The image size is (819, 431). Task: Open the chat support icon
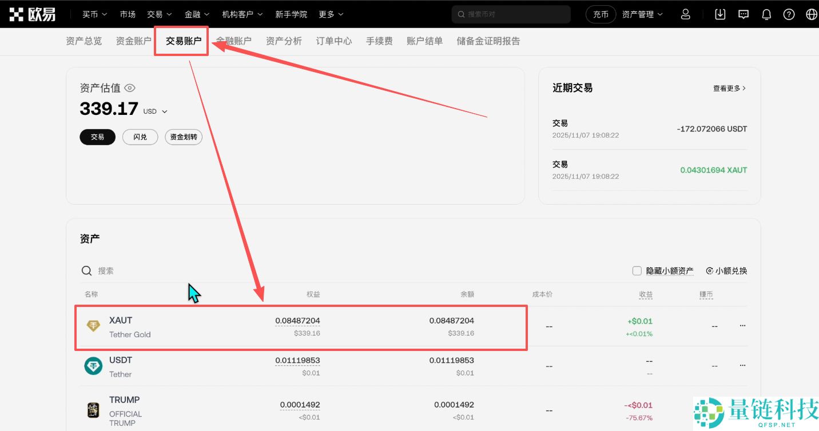pyautogui.click(x=743, y=14)
